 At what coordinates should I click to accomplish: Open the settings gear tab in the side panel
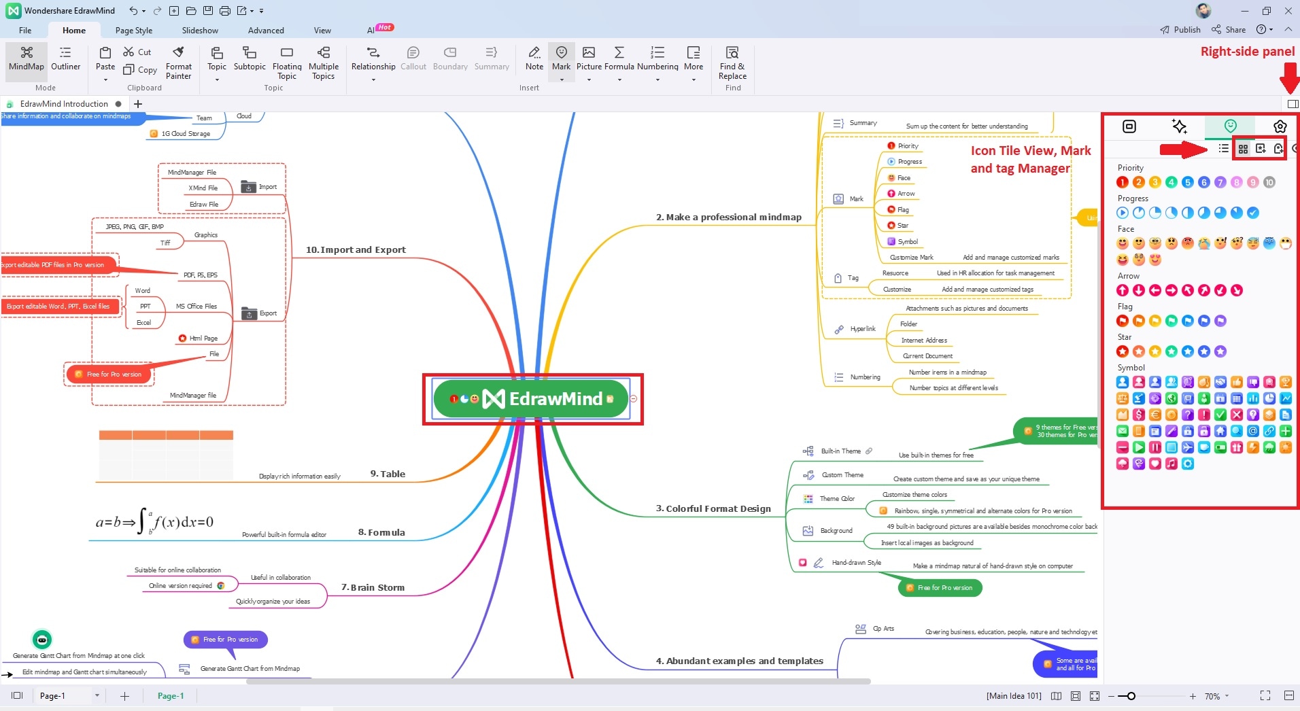pyautogui.click(x=1280, y=126)
